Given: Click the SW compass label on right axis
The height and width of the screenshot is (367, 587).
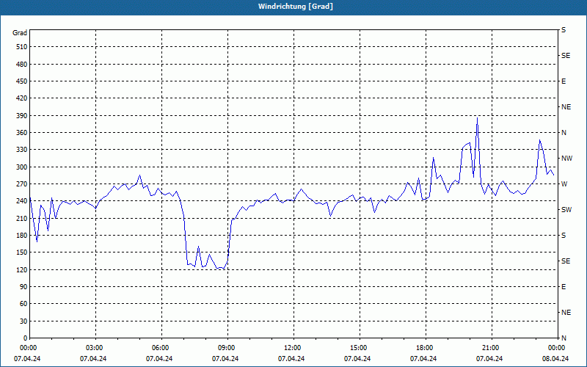Looking at the screenshot, I should [566, 209].
